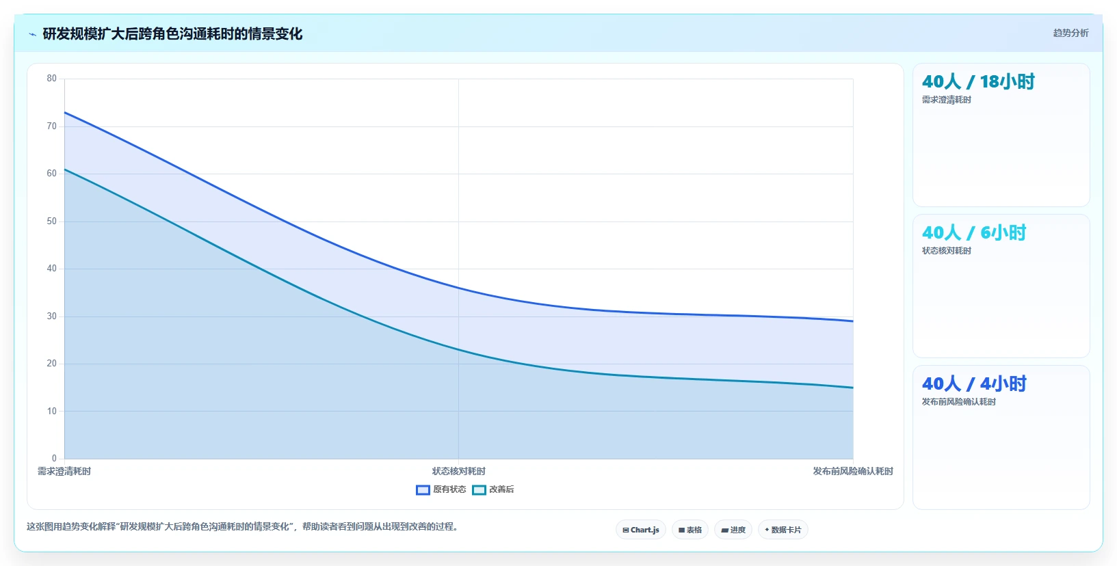The image size is (1117, 566).
Task: Select the 40人 / 18小时 card value
Action: point(978,82)
